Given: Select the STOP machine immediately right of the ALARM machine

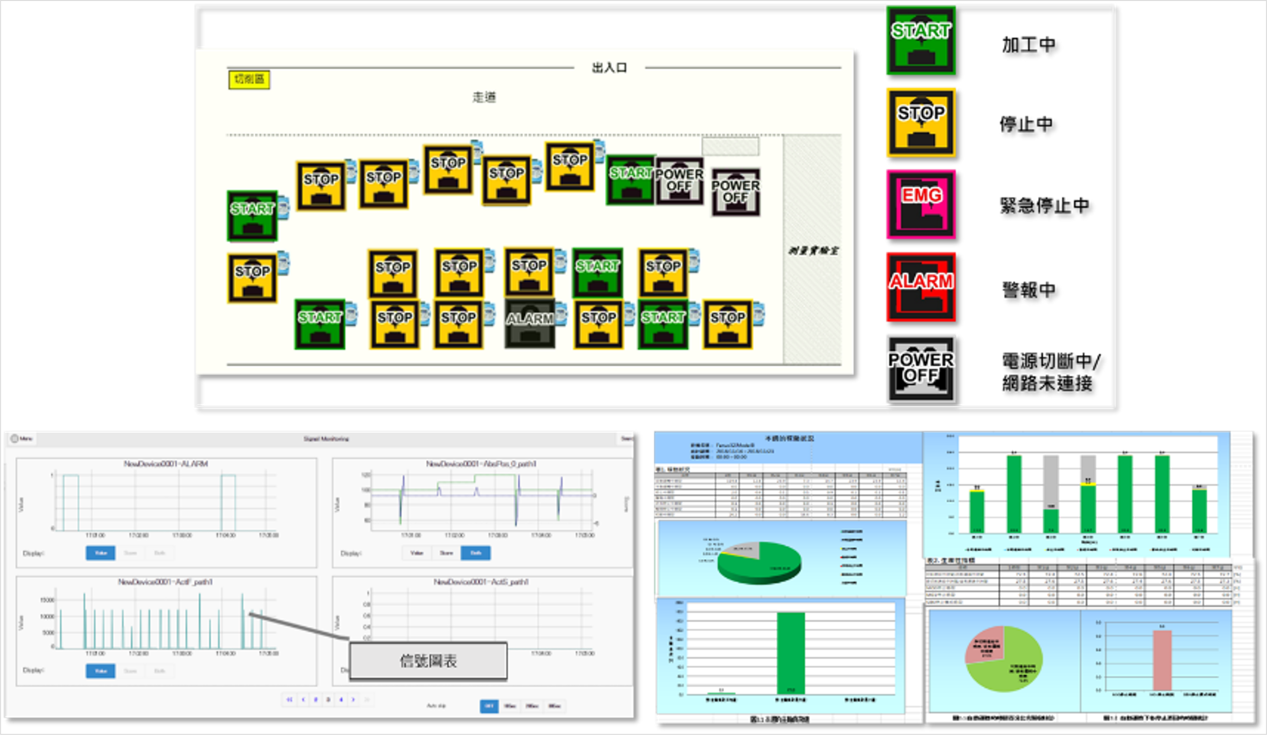Looking at the screenshot, I should (598, 324).
